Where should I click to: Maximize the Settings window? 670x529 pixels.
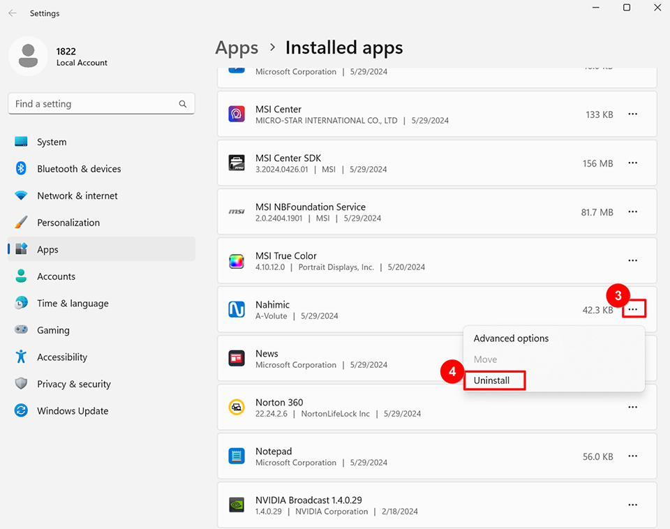[627, 7]
